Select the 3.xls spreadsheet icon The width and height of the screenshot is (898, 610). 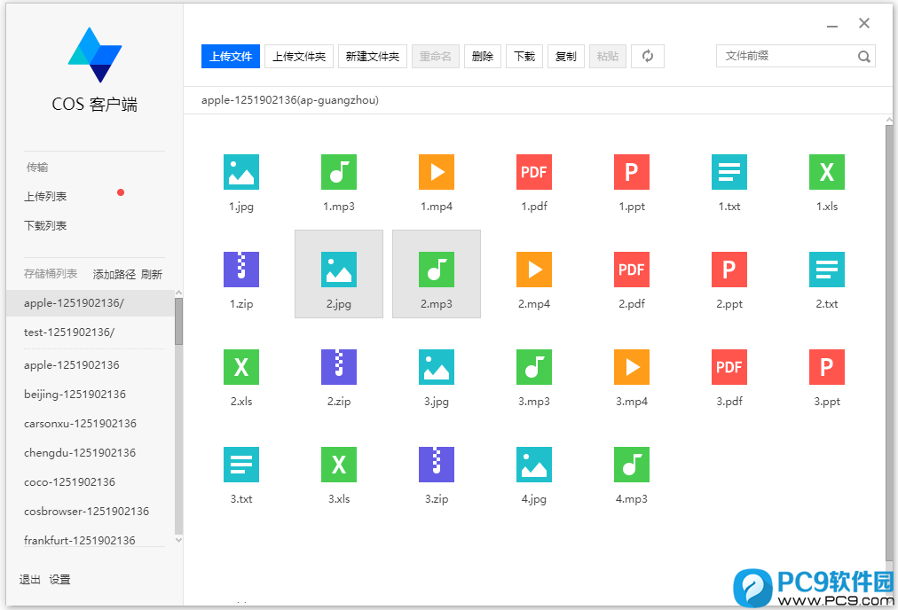tap(339, 465)
